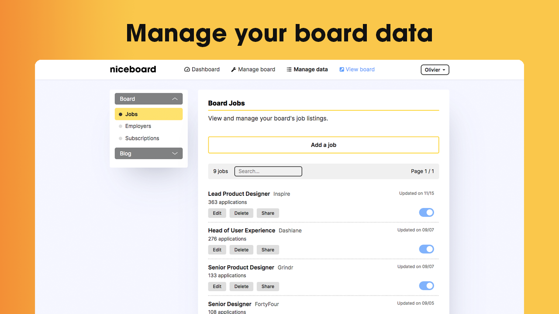559x314 pixels.
Task: Click the 133 applications count
Action: (227, 276)
